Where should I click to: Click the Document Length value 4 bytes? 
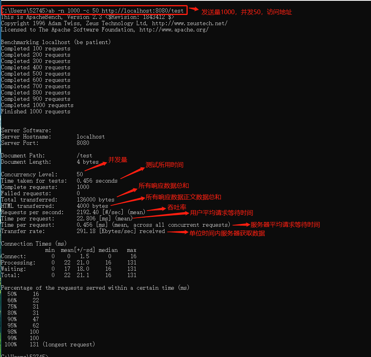point(88,162)
